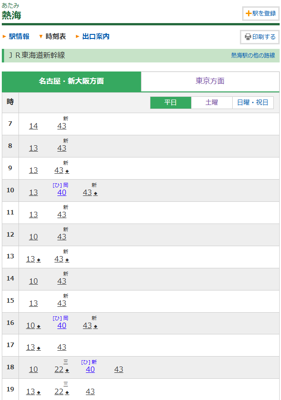Switch to the 東京方面 direction tab

(210, 81)
